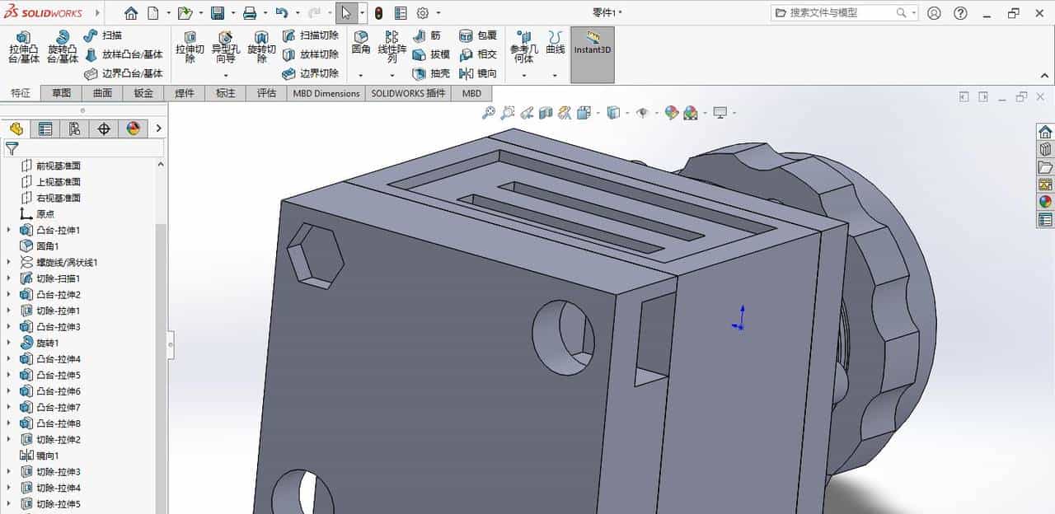This screenshot has width=1055, height=514.
Task: Open the 评估 (Evaluate) CommandManager tab
Action: point(265,93)
